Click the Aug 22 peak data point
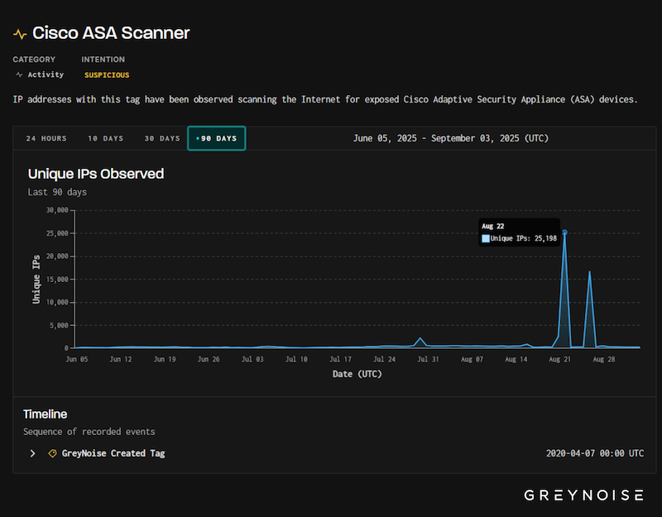The width and height of the screenshot is (662, 517). point(564,232)
